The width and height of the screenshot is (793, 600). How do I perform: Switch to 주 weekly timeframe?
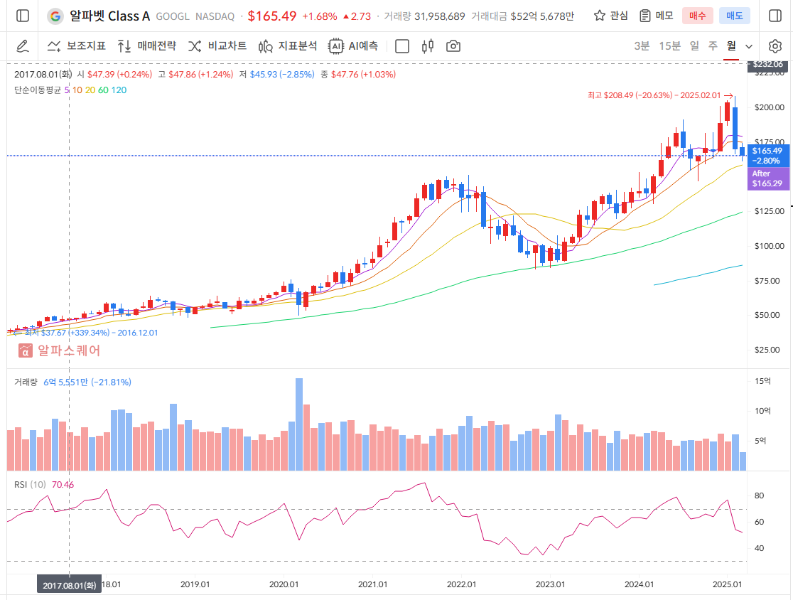[x=713, y=46]
